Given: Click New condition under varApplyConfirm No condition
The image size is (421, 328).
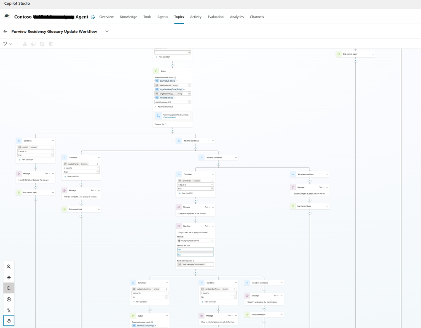Looking at the screenshot, I should click(x=209, y=302).
